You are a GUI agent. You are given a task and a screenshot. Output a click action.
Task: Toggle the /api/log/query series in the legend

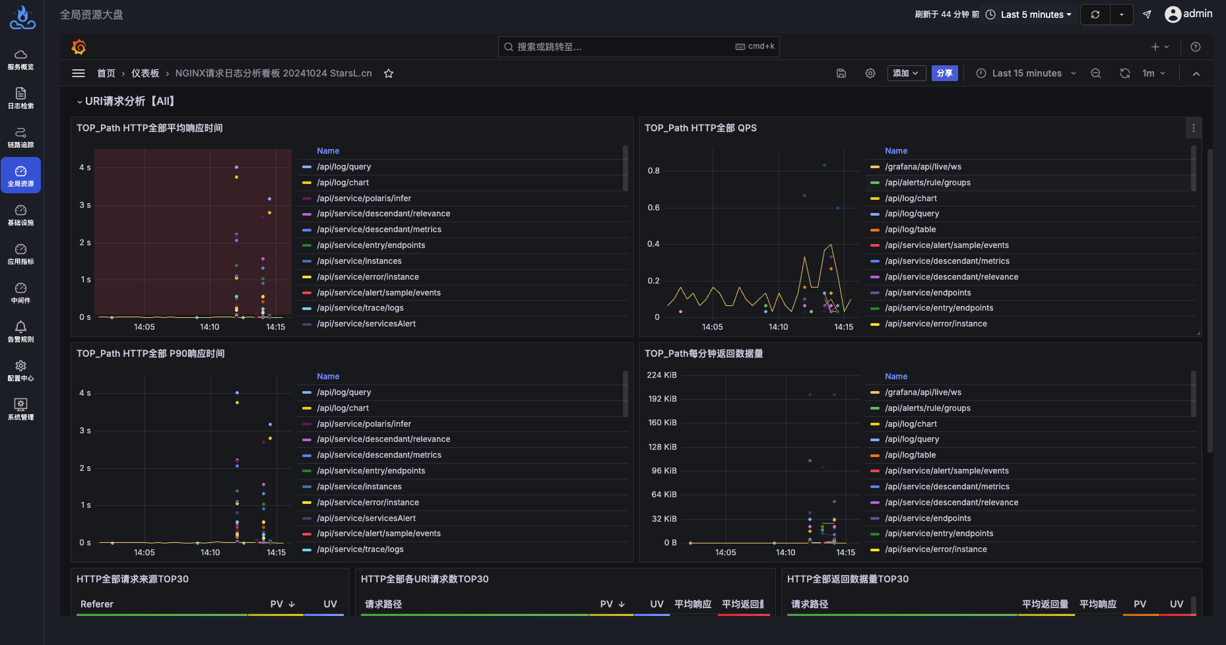click(x=344, y=166)
